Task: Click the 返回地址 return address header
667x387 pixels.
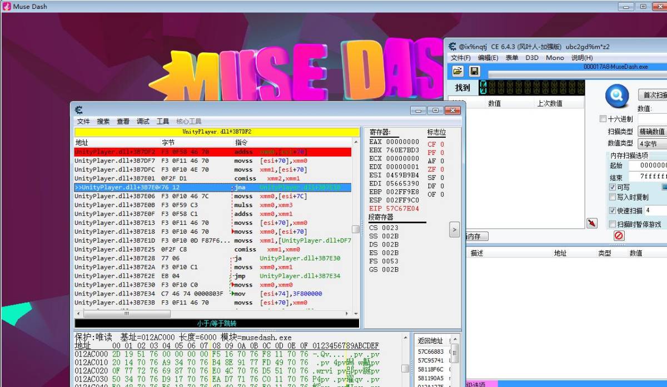Action: 431,341
